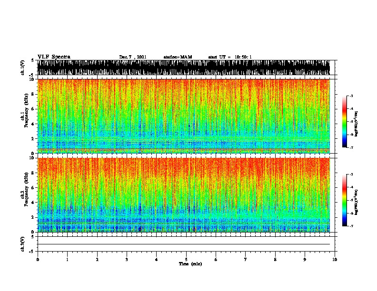Click the 'Time (min)' axis label
377x291 pixels.
(190, 264)
